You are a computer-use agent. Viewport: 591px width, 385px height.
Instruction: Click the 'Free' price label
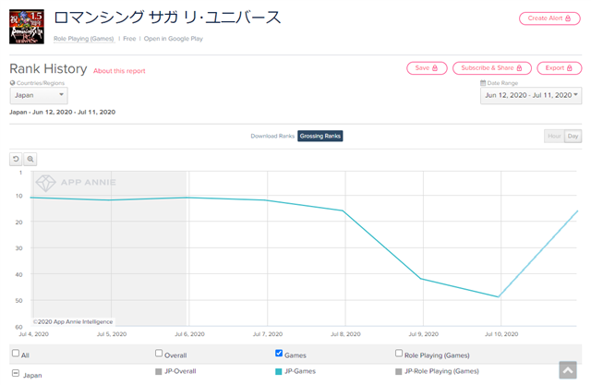point(129,39)
